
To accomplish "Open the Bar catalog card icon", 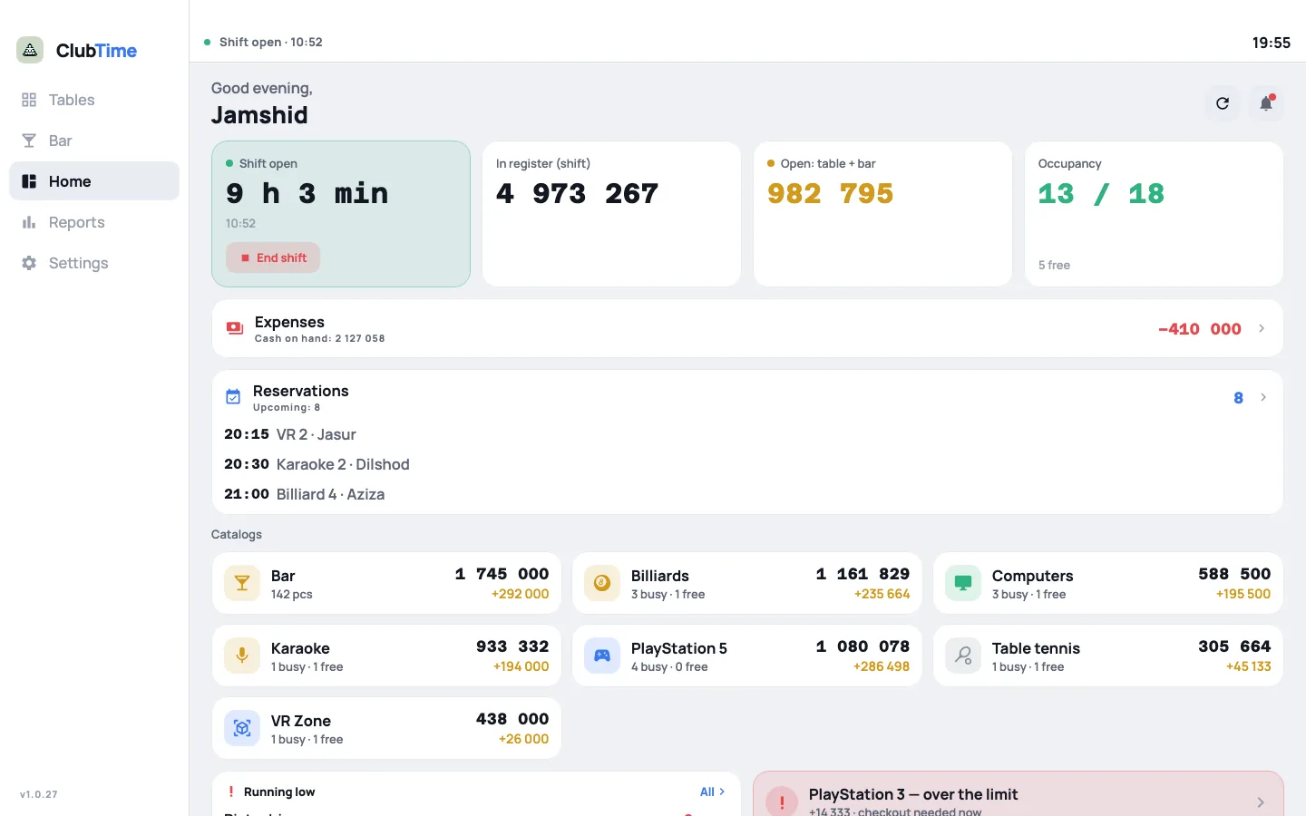I will click(242, 583).
